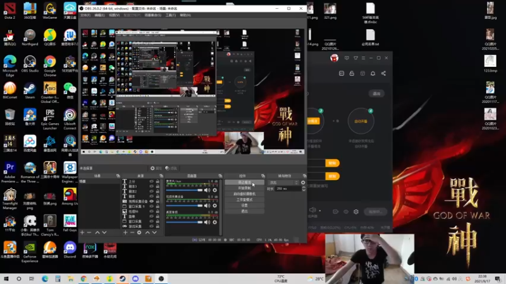Mute the 桌面音频 mixer channel
Viewport: 506px width, 284px height.
[207, 222]
